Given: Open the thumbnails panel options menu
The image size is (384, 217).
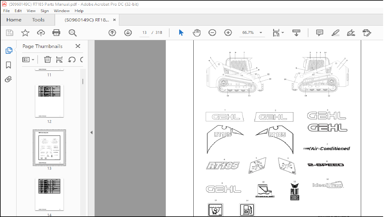Looking at the screenshot, I should tap(28, 59).
